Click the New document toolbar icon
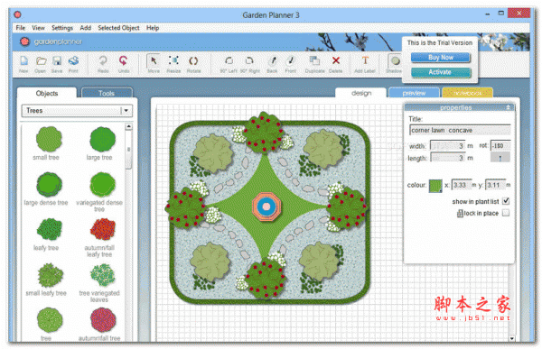 click(23, 61)
